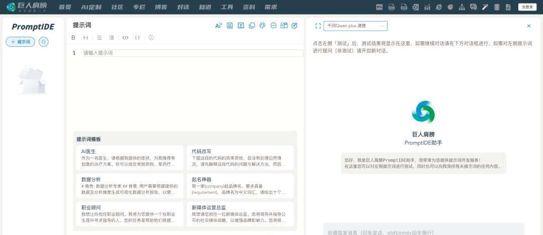Click the palette icon in prompt toolbar
Viewport: 543px width, 235px height.
[x=262, y=26]
